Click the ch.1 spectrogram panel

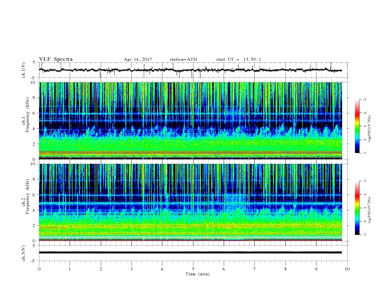pyautogui.click(x=191, y=120)
